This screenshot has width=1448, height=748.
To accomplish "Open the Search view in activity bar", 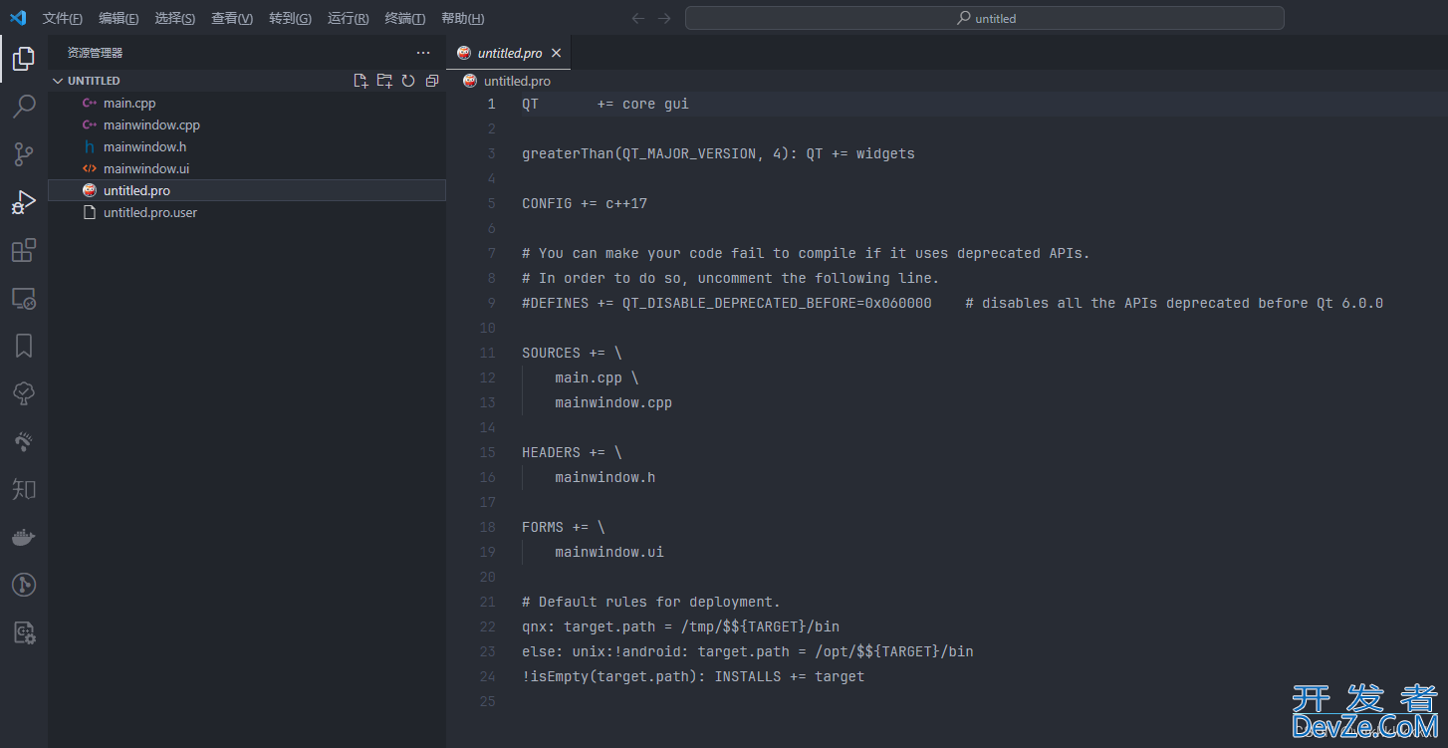I will (x=24, y=107).
